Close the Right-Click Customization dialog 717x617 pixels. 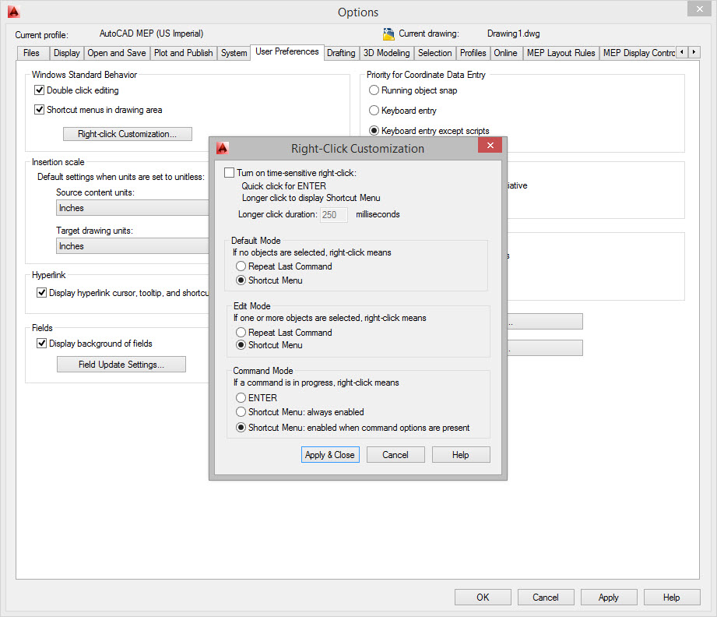coord(490,145)
